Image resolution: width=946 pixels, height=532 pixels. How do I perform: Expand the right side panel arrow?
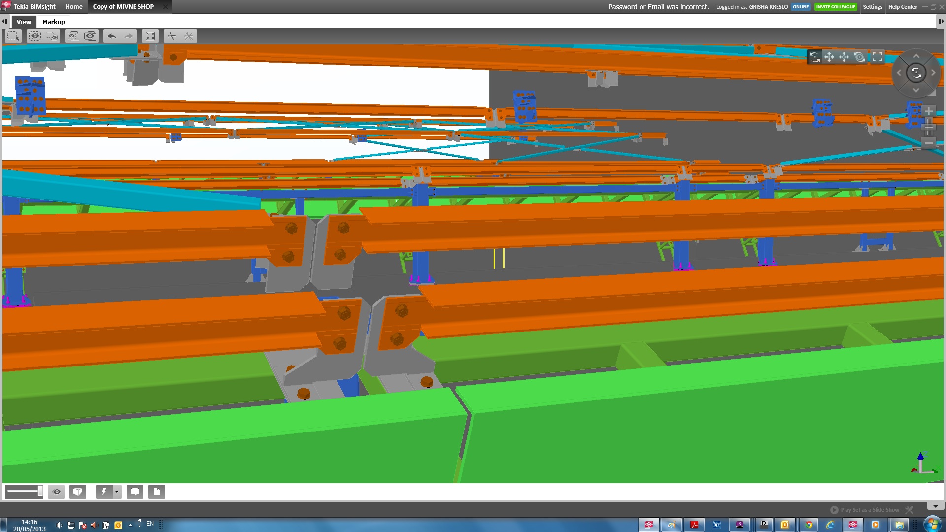point(941,22)
